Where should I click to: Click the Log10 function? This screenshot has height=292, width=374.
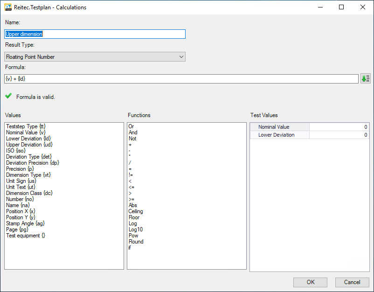pos(136,229)
